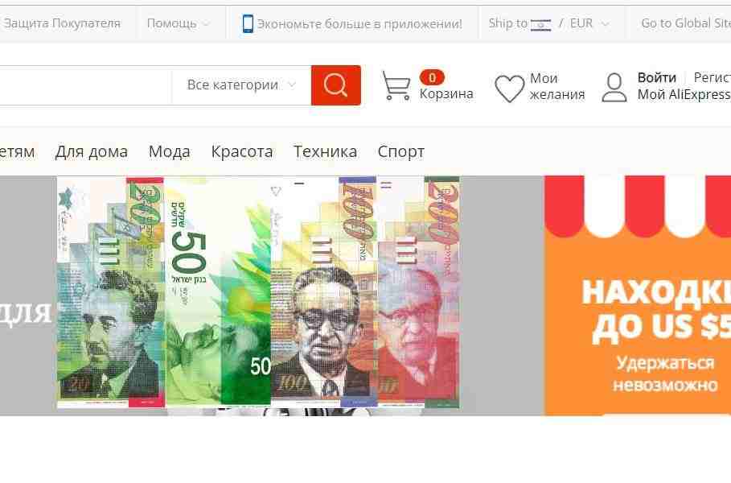Go to the Спорт category

tap(401, 152)
